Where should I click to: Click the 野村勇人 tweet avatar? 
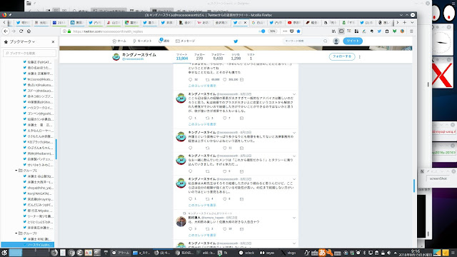pyautogui.click(x=181, y=222)
